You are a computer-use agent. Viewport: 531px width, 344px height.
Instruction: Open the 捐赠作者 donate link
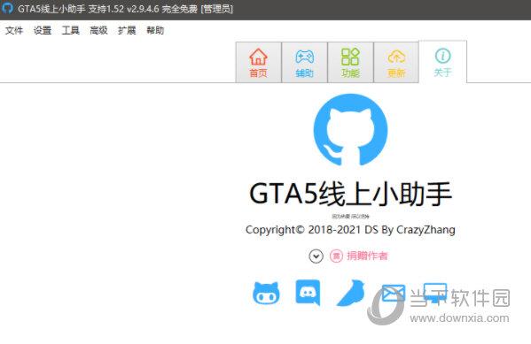367,256
